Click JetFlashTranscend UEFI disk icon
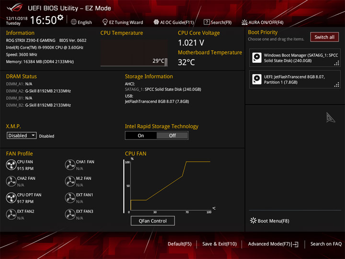Viewport: 345px width, 259px height. 257,79
